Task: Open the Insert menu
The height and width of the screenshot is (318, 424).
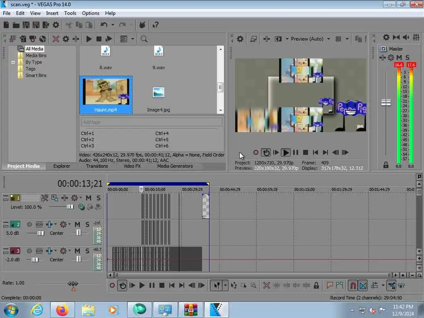Action: click(52, 13)
